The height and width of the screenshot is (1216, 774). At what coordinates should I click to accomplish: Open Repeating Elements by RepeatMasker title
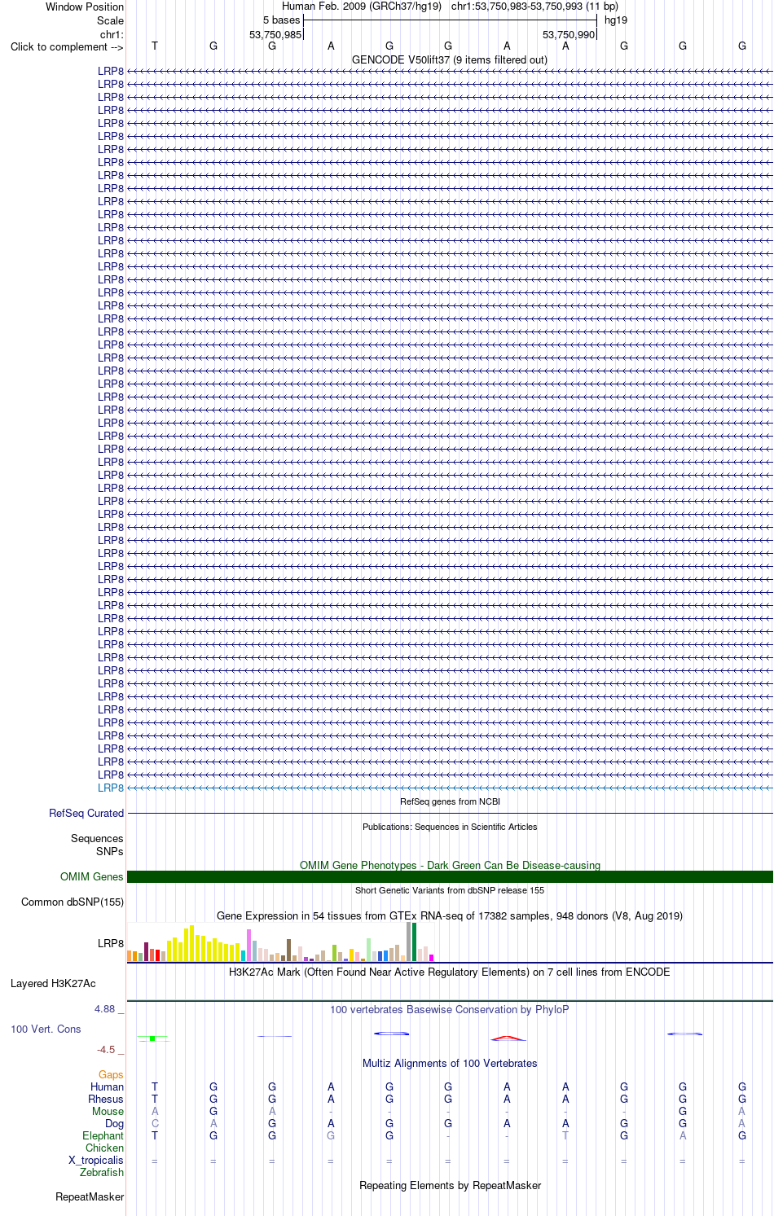(450, 1185)
